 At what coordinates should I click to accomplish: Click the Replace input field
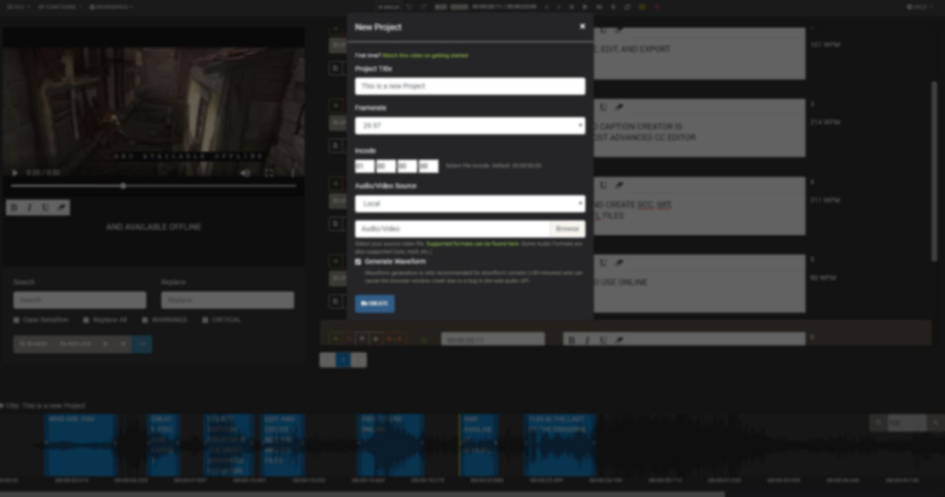[227, 300]
